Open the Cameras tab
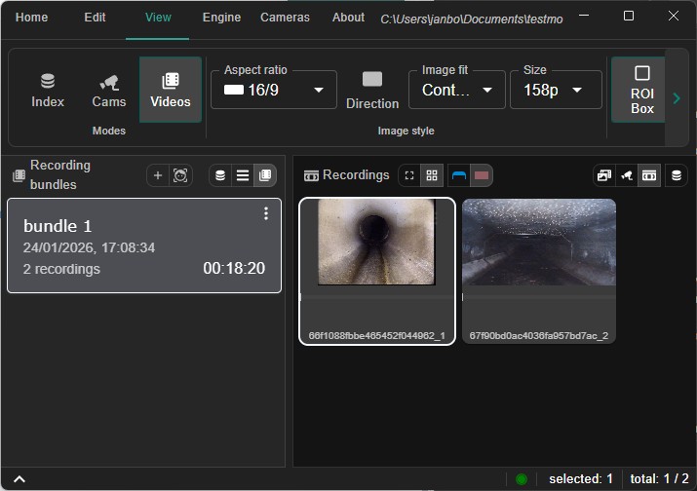The width and height of the screenshot is (697, 491). [x=285, y=18]
